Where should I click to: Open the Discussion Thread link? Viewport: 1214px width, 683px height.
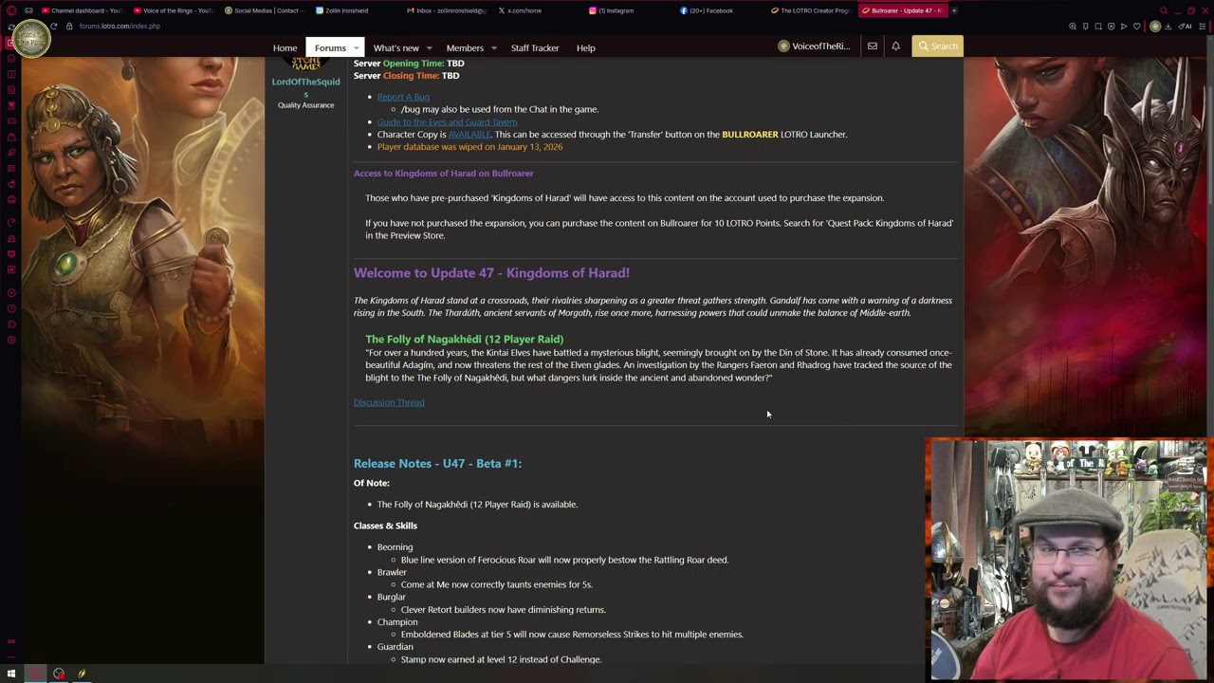(389, 402)
